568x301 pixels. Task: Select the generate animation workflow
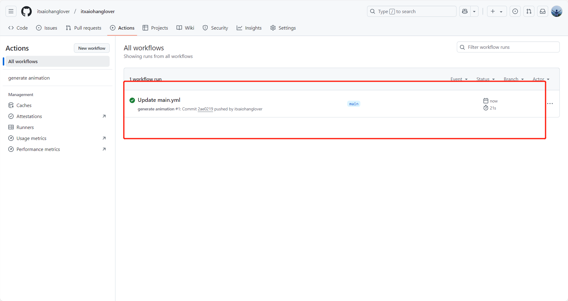pos(29,78)
